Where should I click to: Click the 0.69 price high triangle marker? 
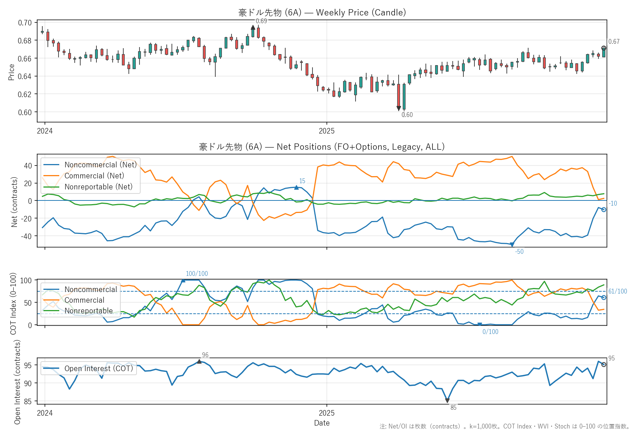tap(253, 27)
